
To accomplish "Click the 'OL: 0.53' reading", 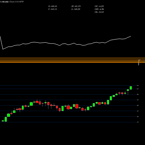I will (x=99, y=12).
